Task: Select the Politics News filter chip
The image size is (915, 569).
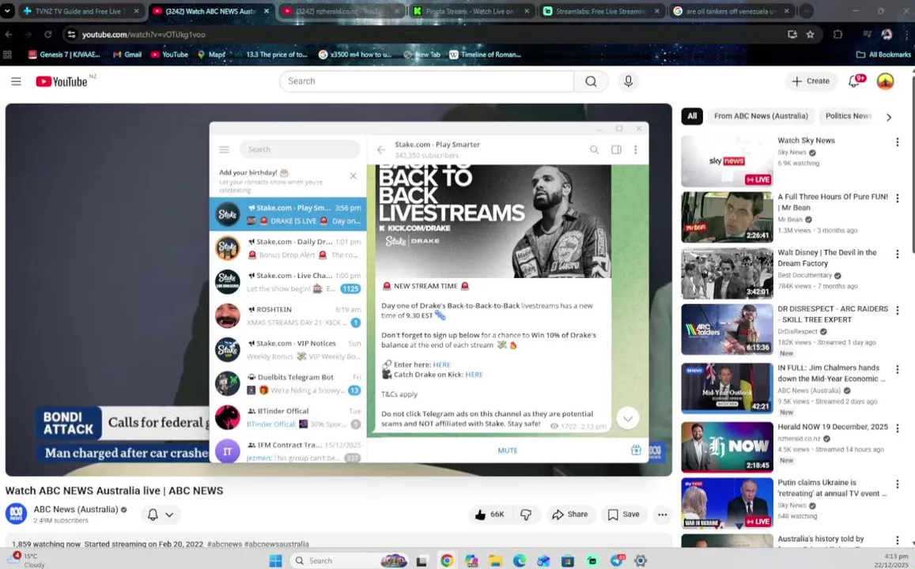Action: (847, 116)
